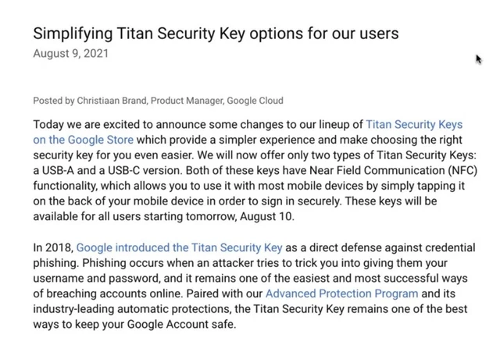The image size is (500, 345).
Task: Click "In 2018" starting the second paragraph
Action: point(53,247)
